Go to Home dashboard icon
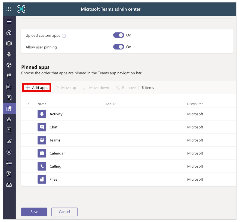 (x=9, y=32)
